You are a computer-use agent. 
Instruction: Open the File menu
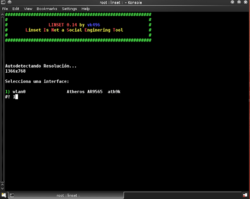coord(5,9)
